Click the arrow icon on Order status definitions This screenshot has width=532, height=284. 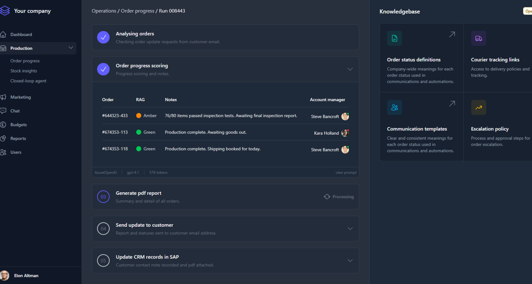(x=452, y=34)
